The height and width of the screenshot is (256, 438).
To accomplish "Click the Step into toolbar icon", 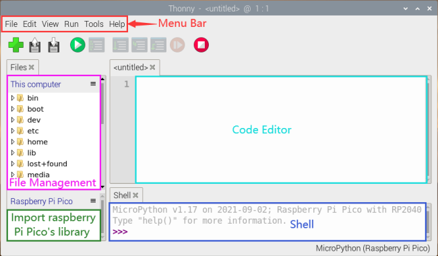I will pos(139,45).
